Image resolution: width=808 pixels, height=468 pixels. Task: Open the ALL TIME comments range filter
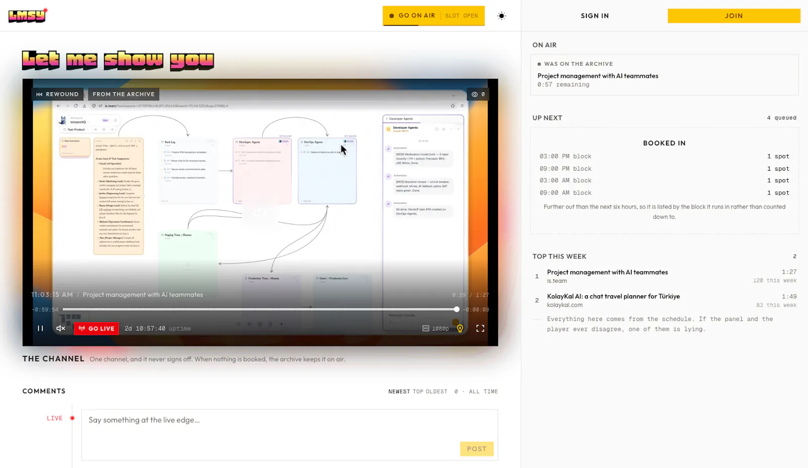(483, 392)
